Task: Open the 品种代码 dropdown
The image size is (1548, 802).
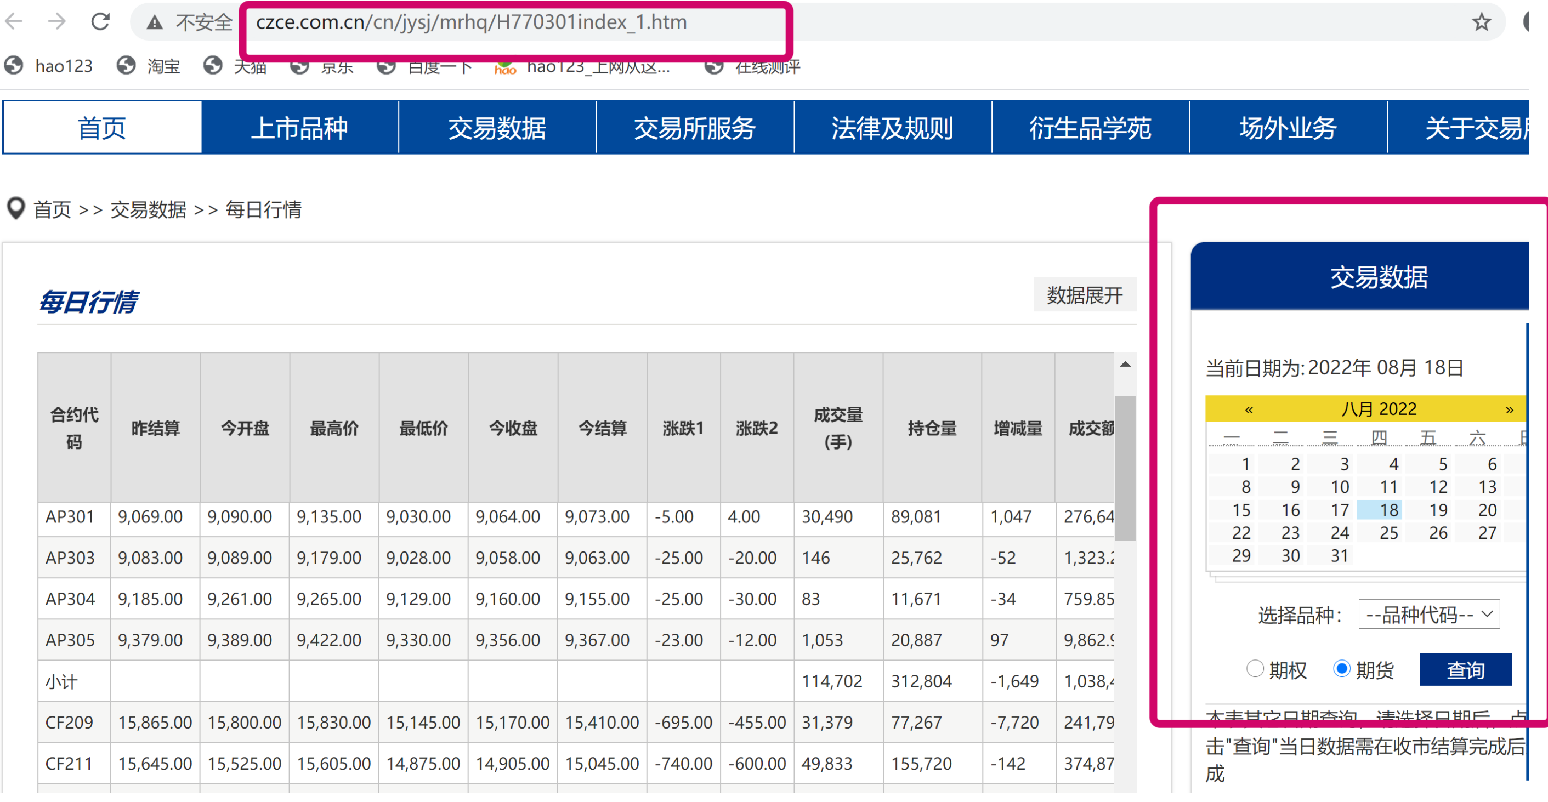Action: (x=1428, y=614)
